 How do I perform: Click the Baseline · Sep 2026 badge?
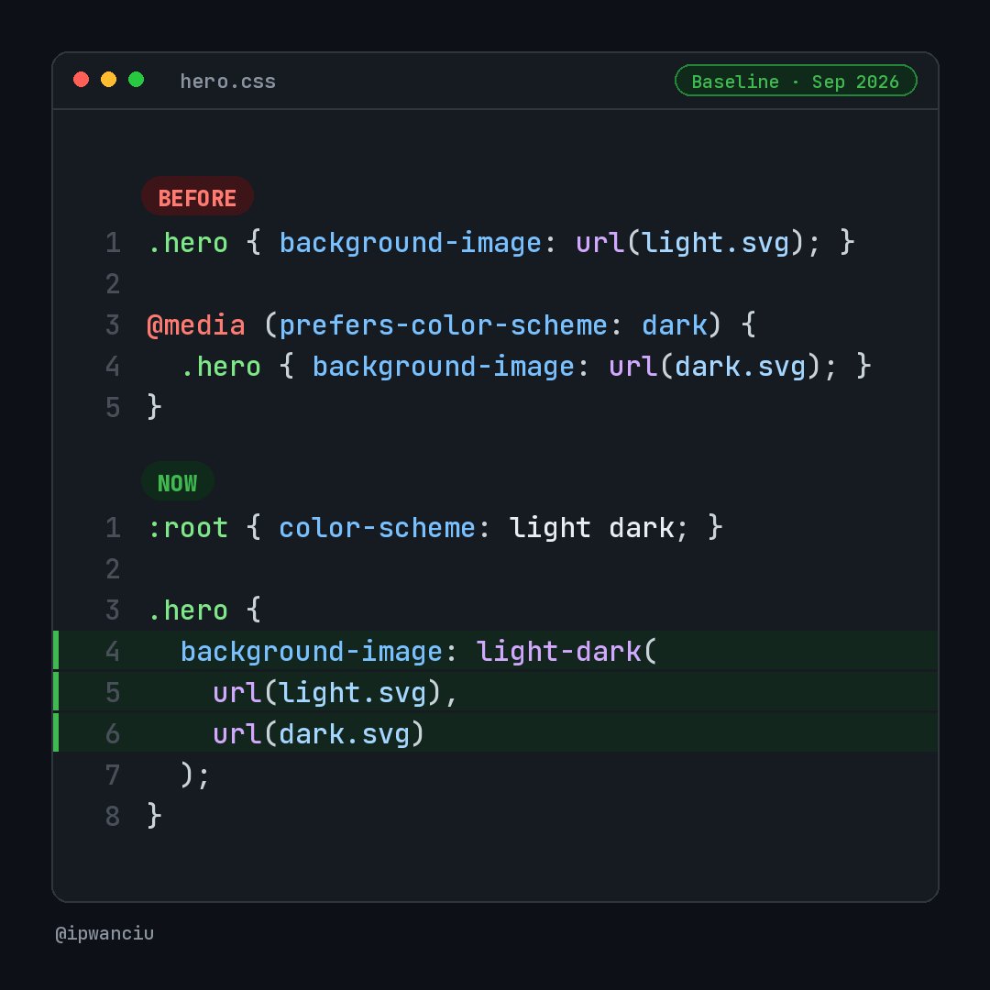[x=796, y=81]
